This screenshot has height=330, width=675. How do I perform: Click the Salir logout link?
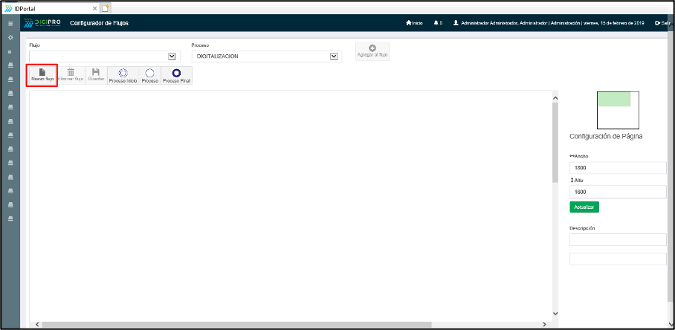(661, 23)
